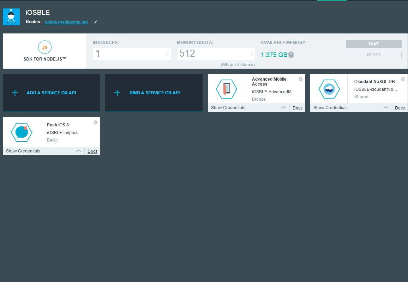Open settings gear for Cloudant NoSQL DB

(x=403, y=79)
